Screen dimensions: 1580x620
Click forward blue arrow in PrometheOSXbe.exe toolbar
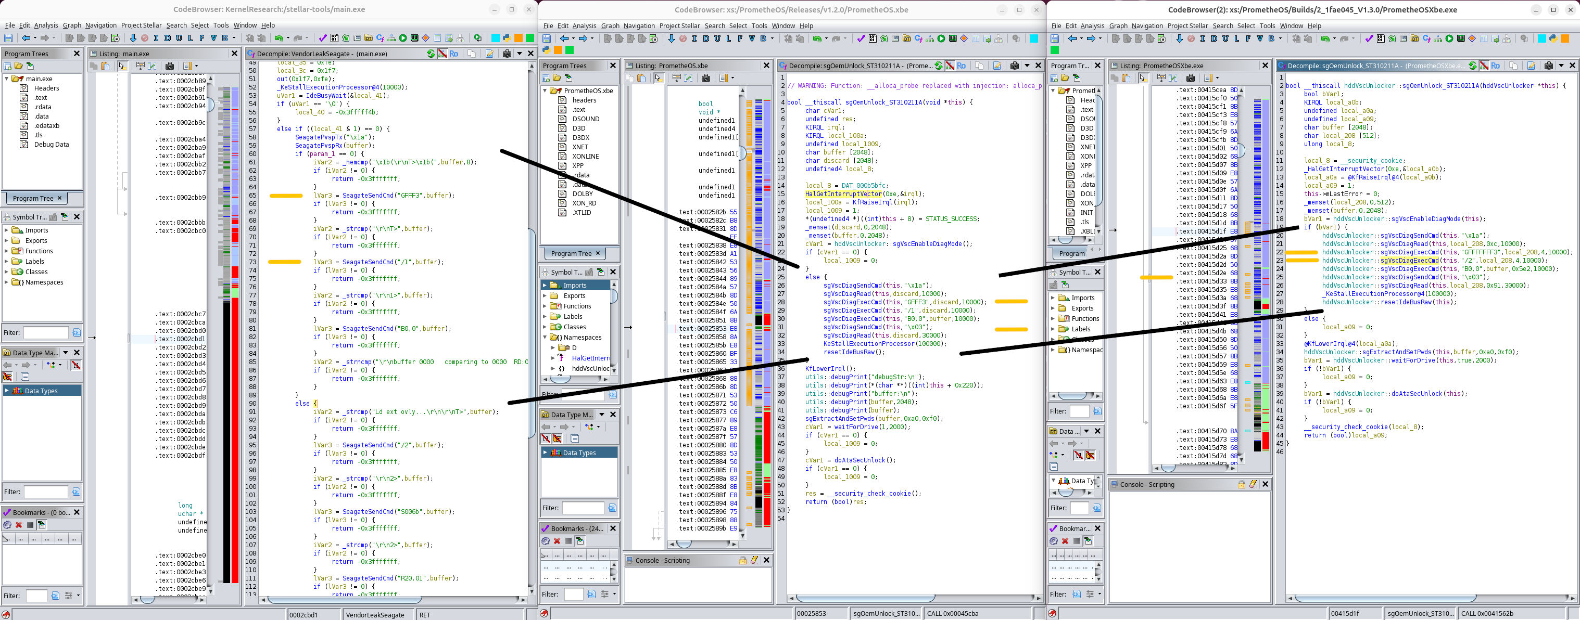(1091, 38)
